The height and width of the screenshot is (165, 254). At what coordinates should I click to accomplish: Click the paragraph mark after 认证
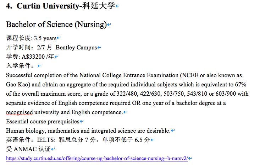tap(53, 149)
